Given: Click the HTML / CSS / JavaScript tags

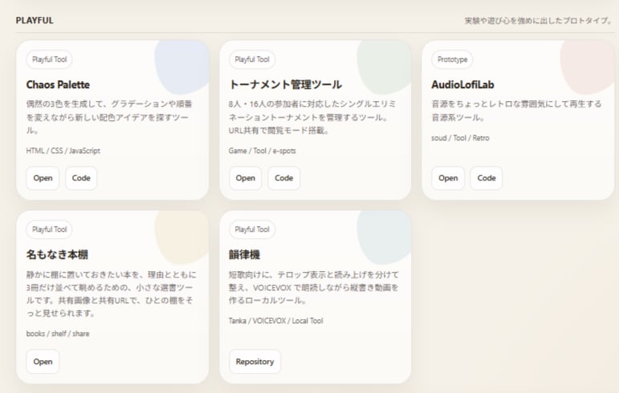Looking at the screenshot, I should [x=63, y=151].
